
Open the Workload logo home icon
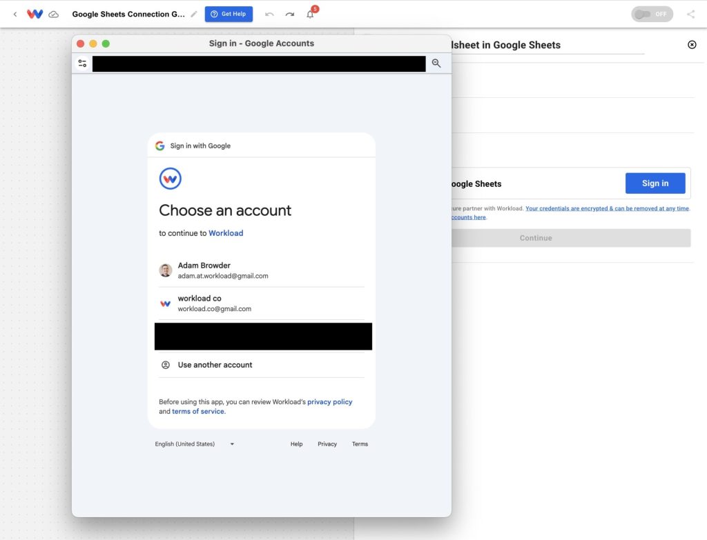click(35, 14)
